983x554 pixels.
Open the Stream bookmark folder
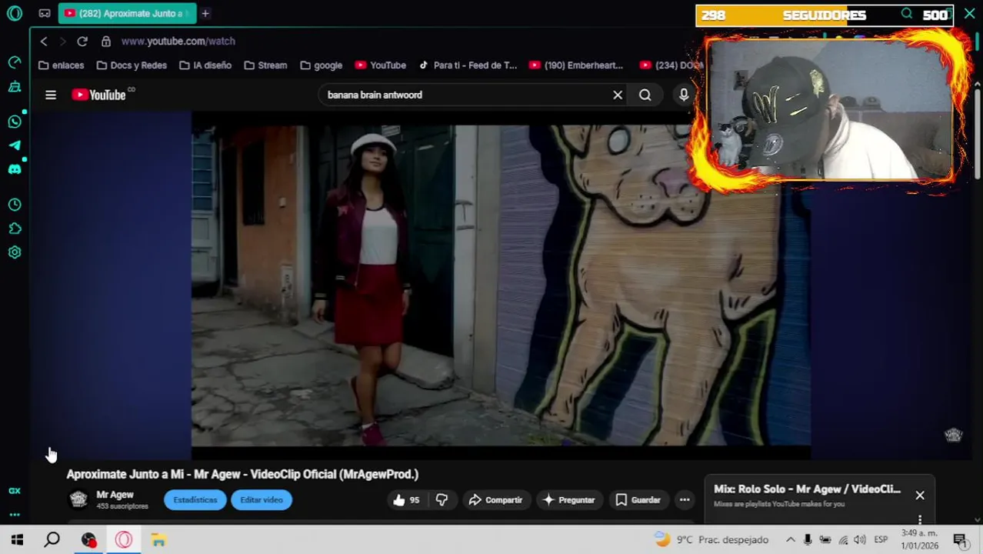(x=265, y=65)
